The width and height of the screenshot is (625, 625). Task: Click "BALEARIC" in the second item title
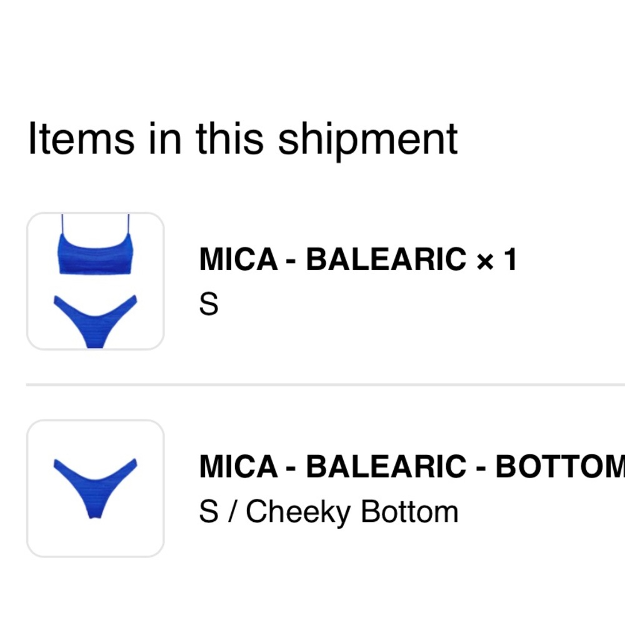coord(386,466)
